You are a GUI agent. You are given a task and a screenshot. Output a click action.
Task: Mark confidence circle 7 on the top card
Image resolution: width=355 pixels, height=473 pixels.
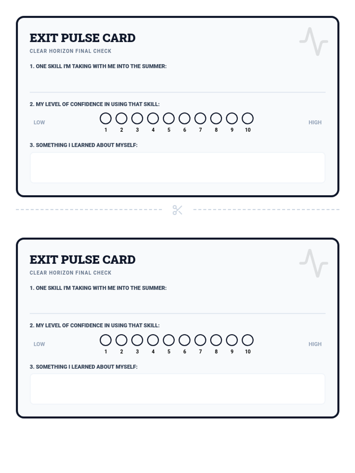coord(200,118)
